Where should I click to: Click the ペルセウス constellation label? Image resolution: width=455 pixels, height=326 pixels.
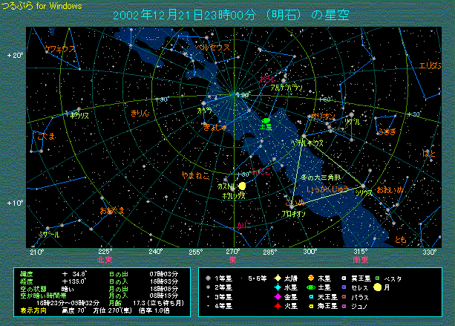point(212,46)
